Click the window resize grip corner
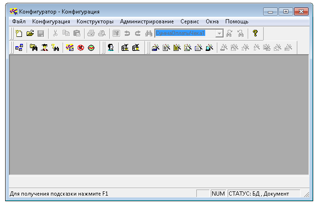 (307, 194)
